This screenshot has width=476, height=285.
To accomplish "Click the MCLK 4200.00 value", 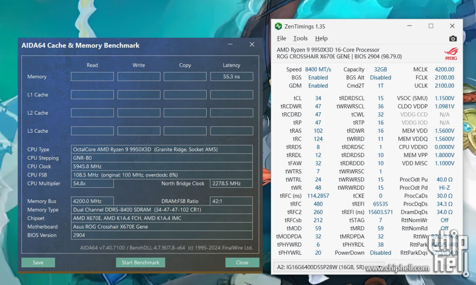I will (444, 70).
